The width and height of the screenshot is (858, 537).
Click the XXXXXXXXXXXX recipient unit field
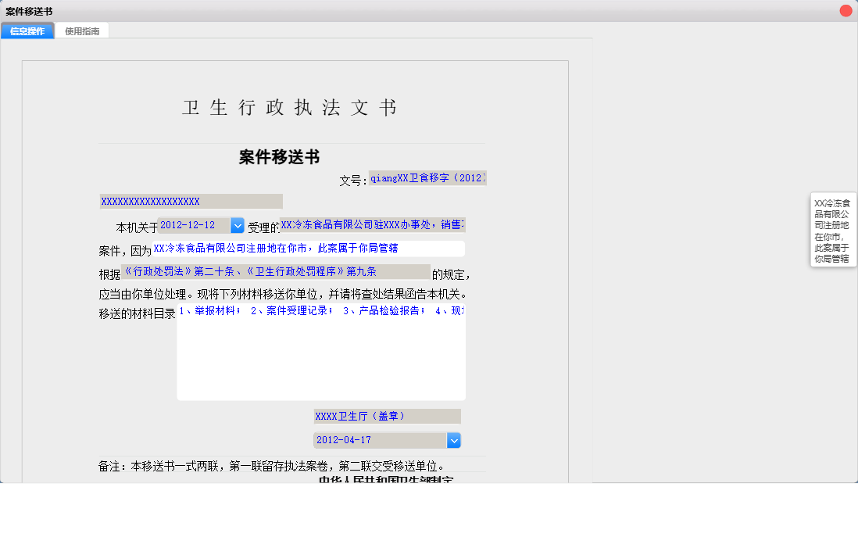tap(190, 201)
